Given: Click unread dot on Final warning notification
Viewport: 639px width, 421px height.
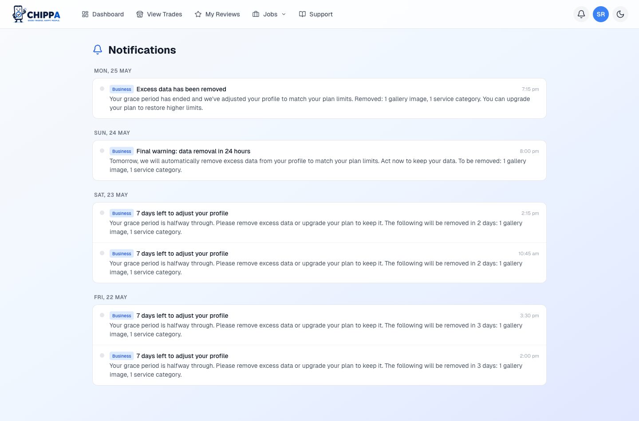Looking at the screenshot, I should [x=102, y=151].
